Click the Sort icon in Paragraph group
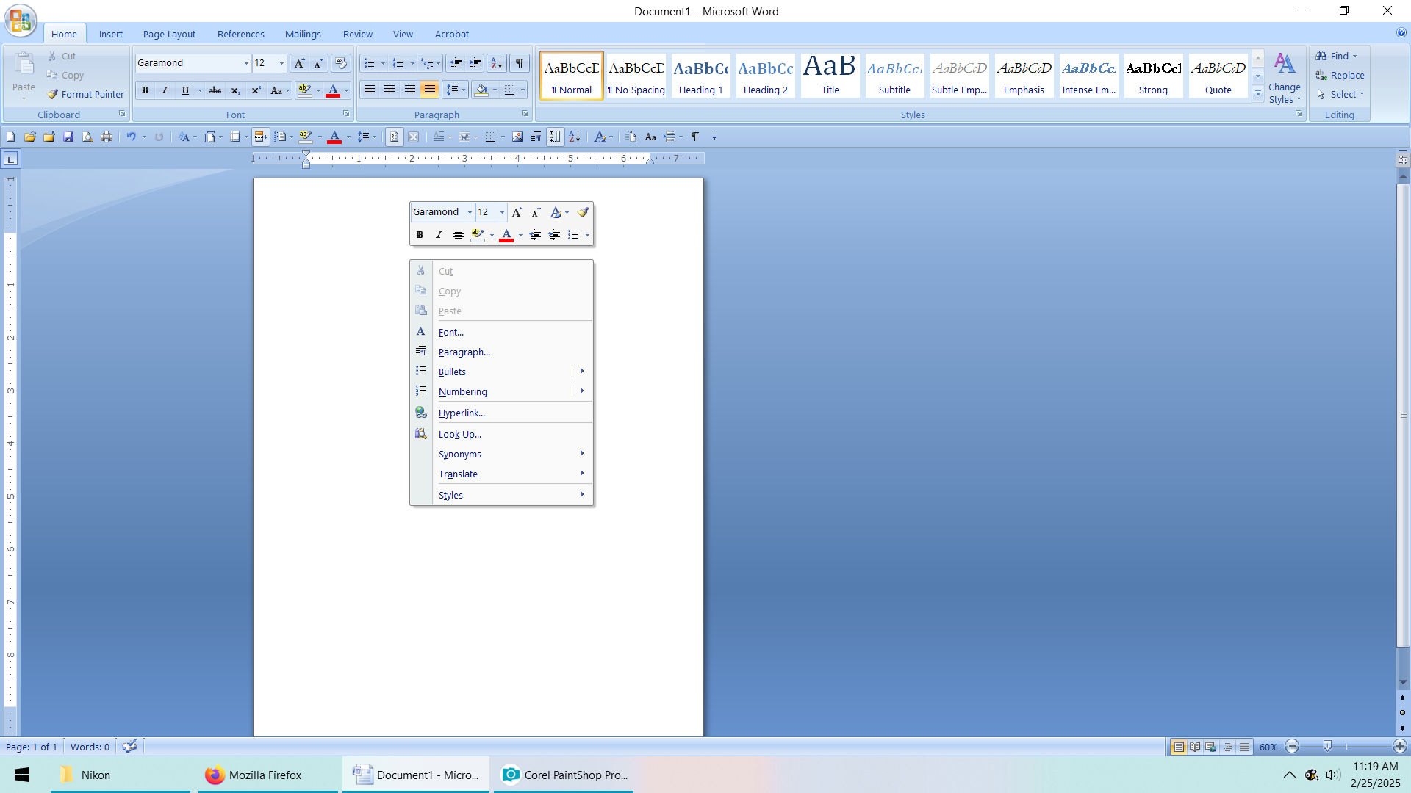 coord(497,63)
